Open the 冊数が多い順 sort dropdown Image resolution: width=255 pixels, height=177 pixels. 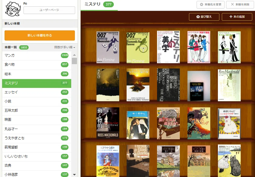(65, 47)
